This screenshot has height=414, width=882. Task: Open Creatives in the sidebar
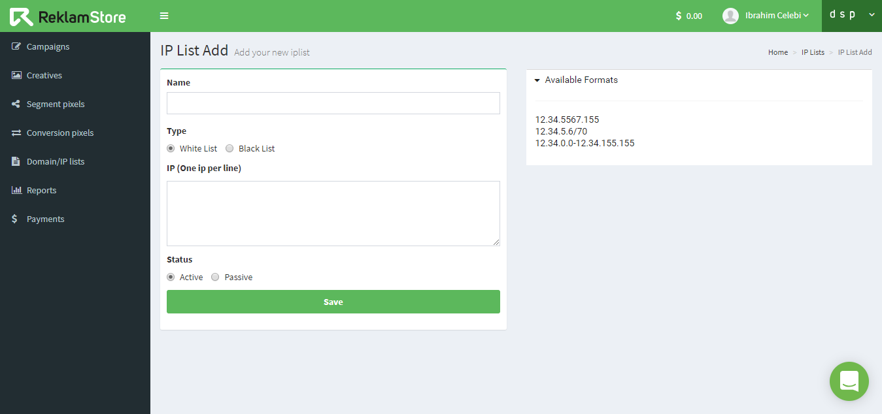[x=75, y=75]
